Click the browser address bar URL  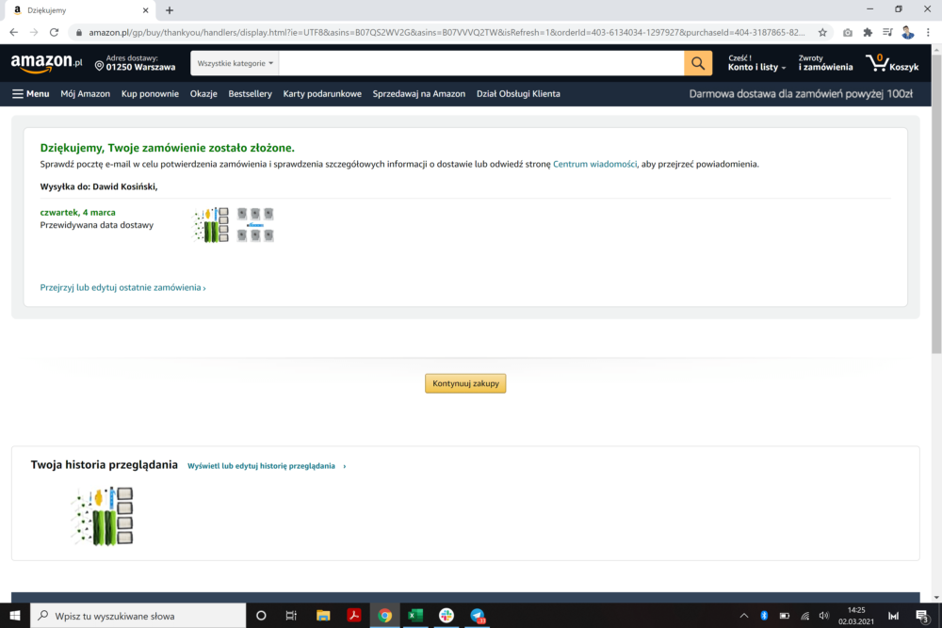pyautogui.click(x=447, y=32)
